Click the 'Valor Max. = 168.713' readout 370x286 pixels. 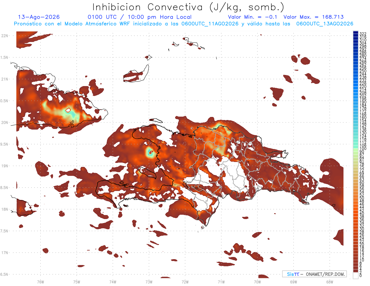314,17
